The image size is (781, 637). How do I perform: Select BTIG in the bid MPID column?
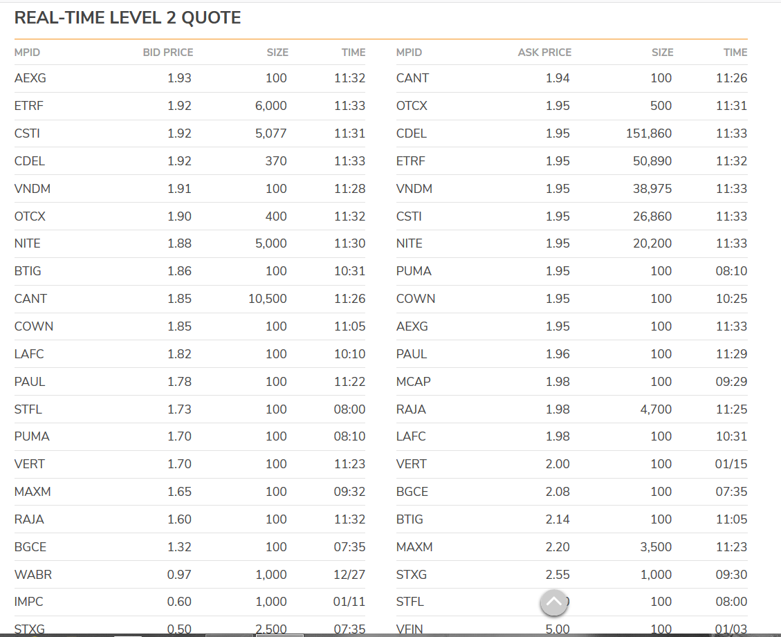pyautogui.click(x=28, y=271)
